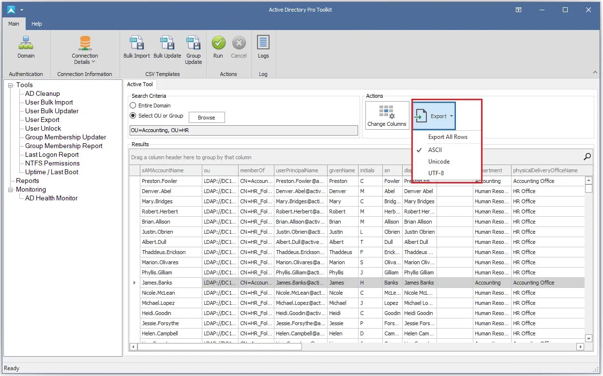Select the Justin.Obrien account cell
The width and height of the screenshot is (603, 376).
tap(171, 232)
